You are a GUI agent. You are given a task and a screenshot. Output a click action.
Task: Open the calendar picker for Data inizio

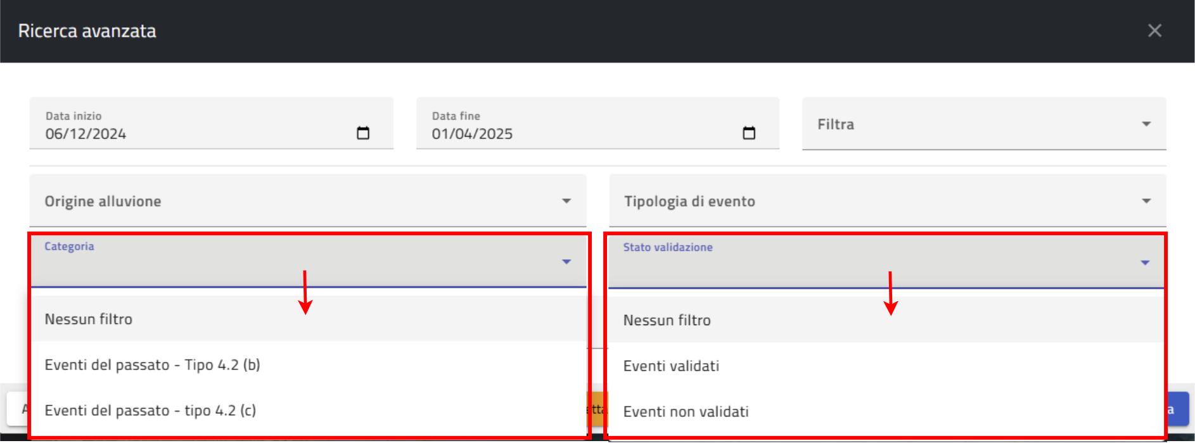click(x=363, y=133)
